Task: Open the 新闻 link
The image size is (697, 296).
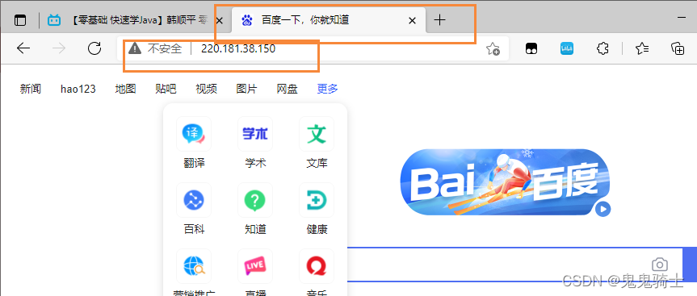Action: [31, 89]
